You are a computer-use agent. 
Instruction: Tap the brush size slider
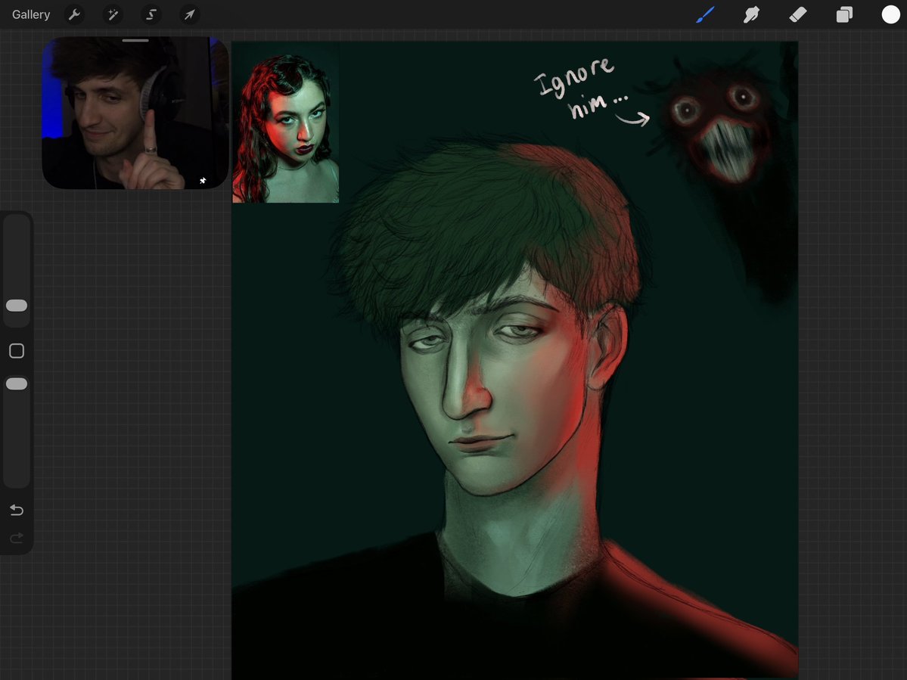pos(16,306)
